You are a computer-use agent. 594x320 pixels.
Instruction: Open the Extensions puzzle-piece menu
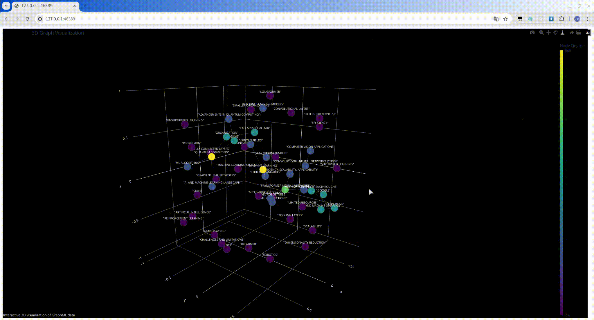point(561,19)
